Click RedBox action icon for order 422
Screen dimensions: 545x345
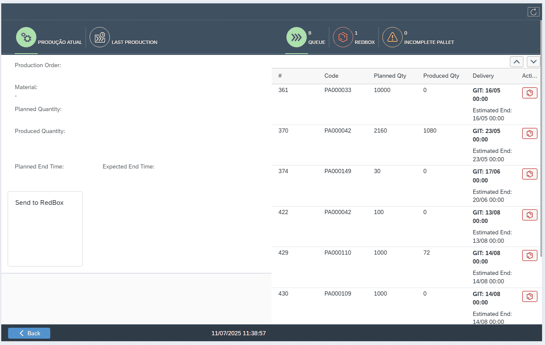tap(529, 215)
